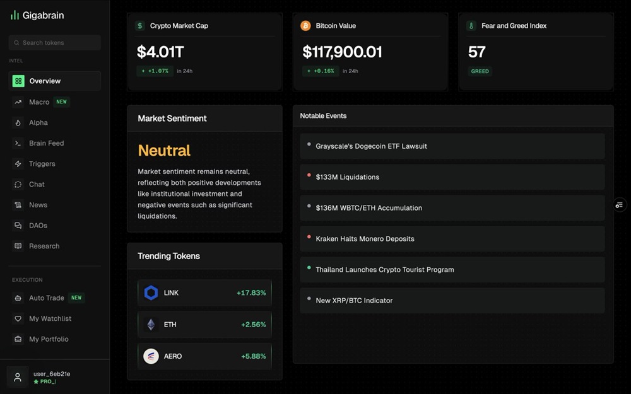Go to My Portfolio link
The height and width of the screenshot is (394, 631).
[x=49, y=339]
